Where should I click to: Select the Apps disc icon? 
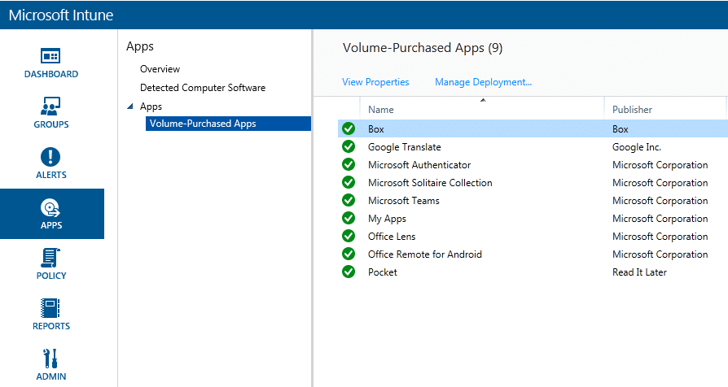click(50, 207)
